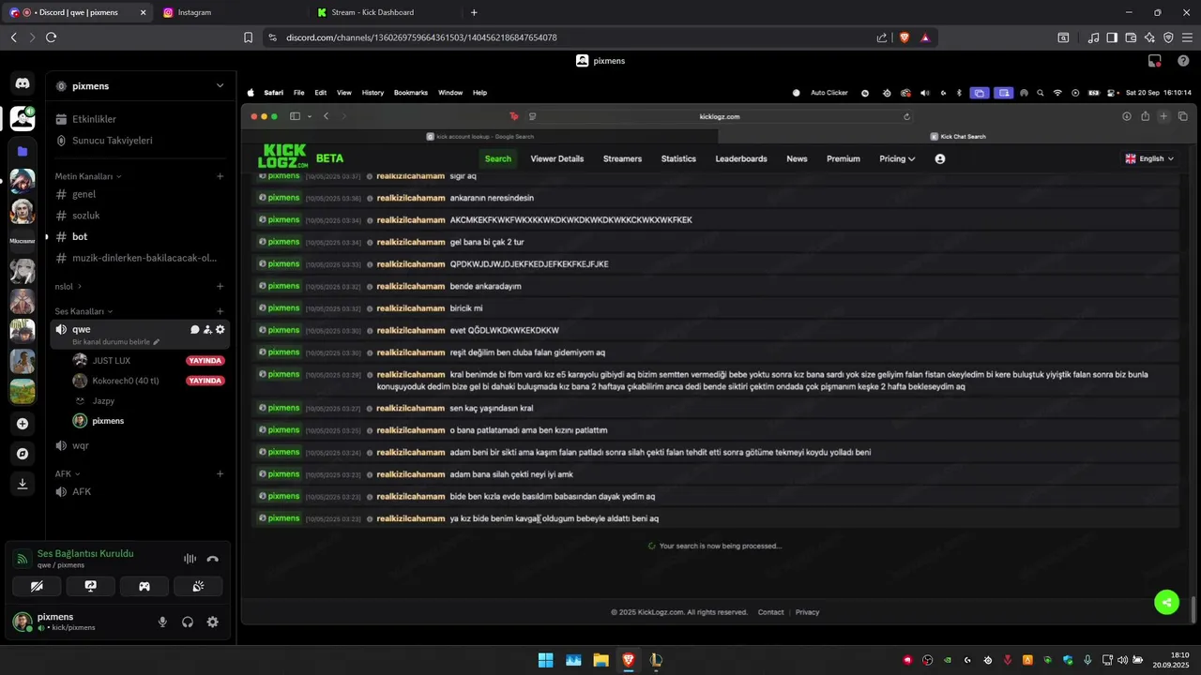Switch to Stream - Kick Dashboard tab
This screenshot has height=675, width=1201.
pyautogui.click(x=385, y=12)
